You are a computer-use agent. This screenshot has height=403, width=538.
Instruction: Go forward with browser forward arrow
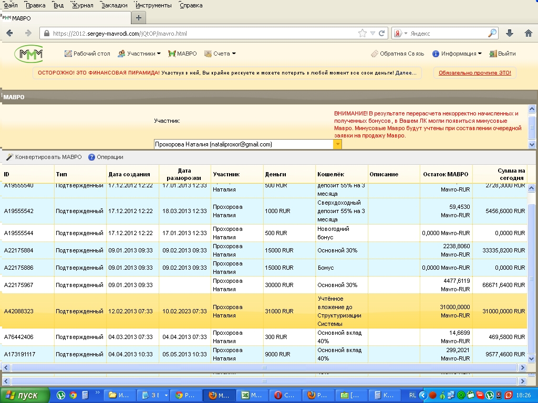pos(28,33)
